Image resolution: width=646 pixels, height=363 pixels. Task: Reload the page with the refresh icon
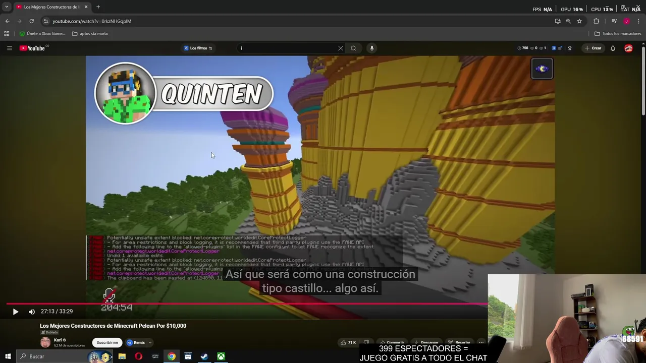click(31, 21)
